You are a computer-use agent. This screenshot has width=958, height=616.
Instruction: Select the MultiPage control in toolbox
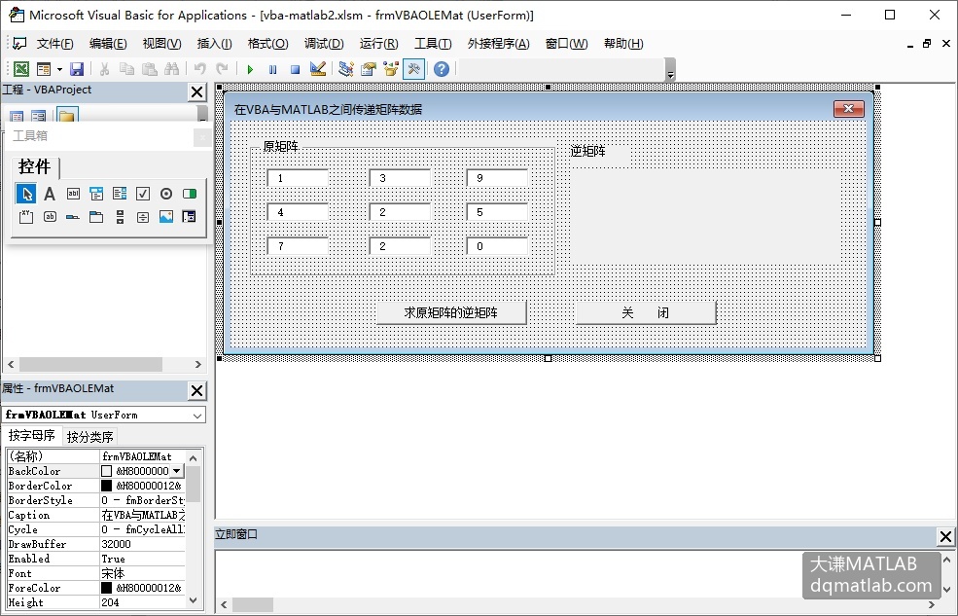pyautogui.click(x=96, y=216)
